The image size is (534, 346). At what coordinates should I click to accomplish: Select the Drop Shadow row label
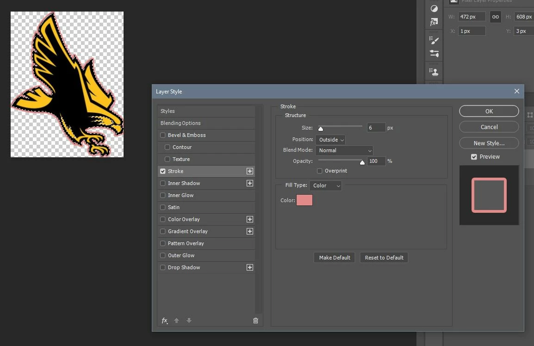(x=184, y=267)
